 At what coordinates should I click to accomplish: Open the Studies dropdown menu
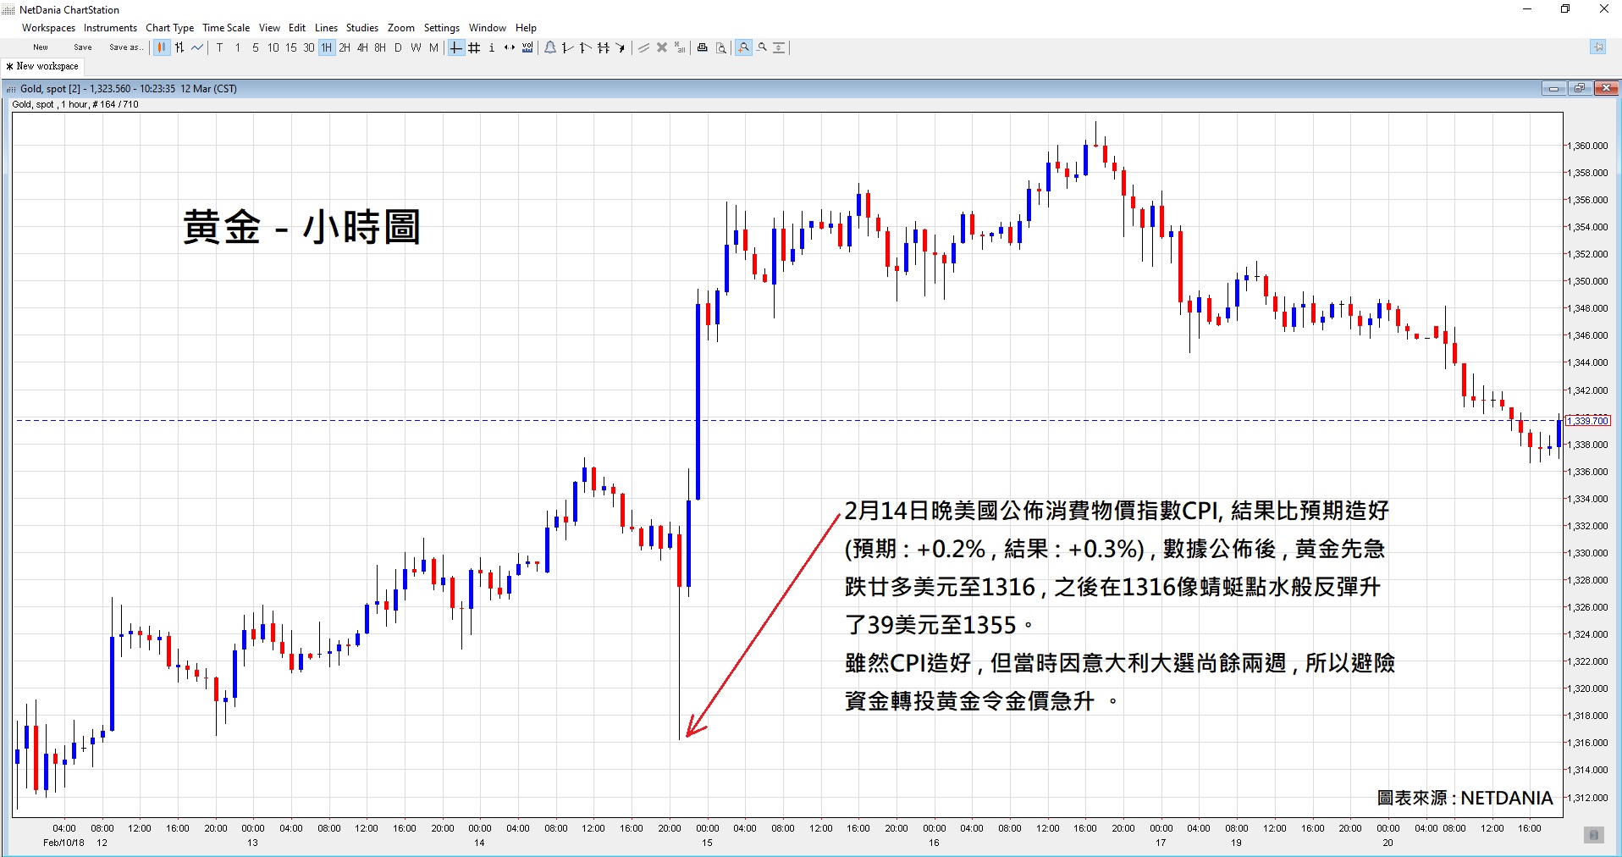tap(361, 28)
